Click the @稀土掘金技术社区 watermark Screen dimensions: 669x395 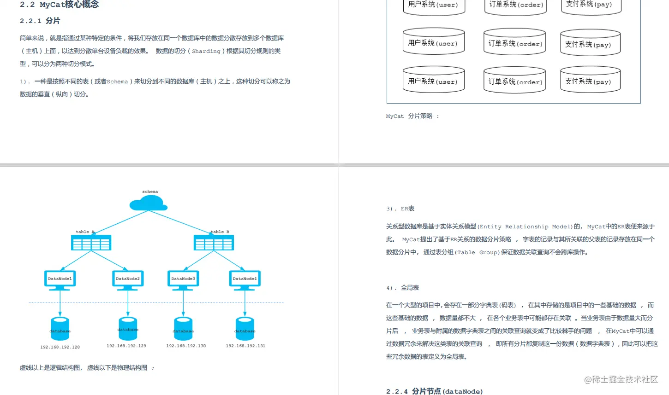621,380
